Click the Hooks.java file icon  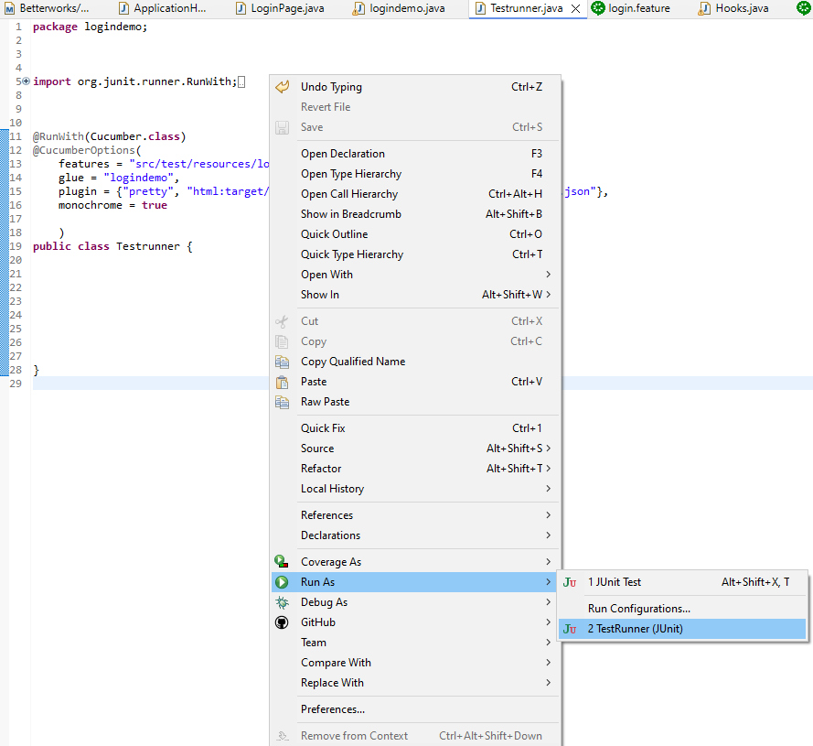point(703,8)
